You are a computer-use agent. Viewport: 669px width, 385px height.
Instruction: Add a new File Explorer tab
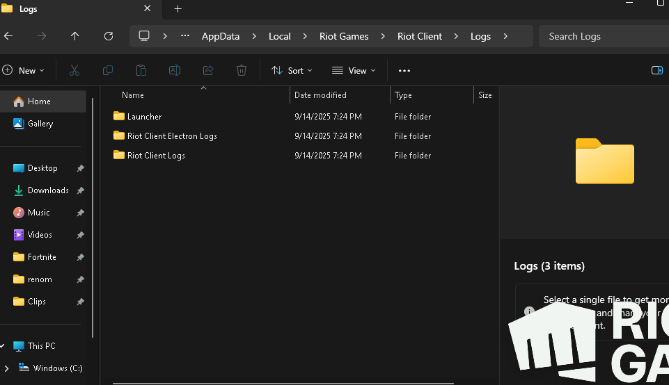(x=178, y=8)
